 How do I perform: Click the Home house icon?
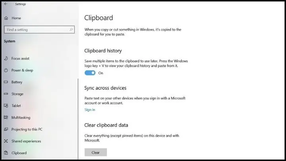(6, 18)
